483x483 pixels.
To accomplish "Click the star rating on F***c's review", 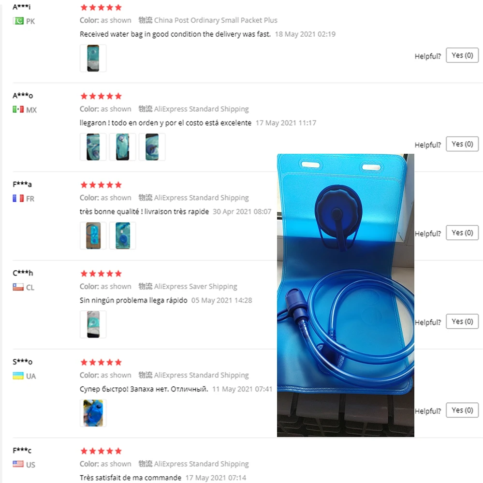I will 101,451.
